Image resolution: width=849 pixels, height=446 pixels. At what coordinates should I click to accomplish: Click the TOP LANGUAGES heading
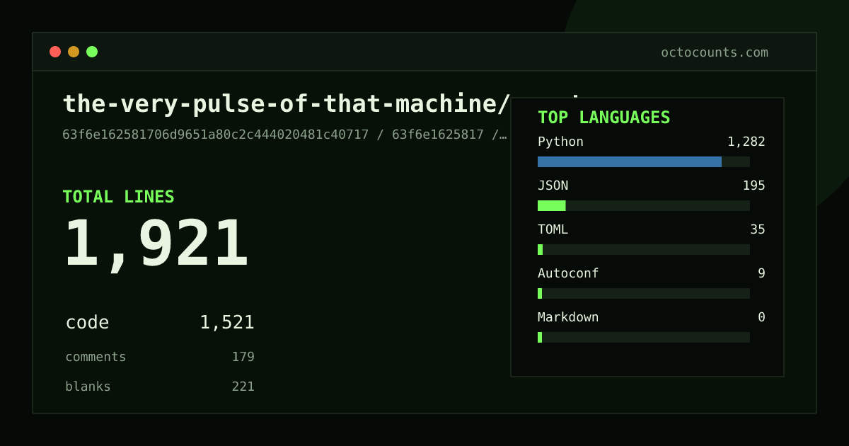(604, 118)
